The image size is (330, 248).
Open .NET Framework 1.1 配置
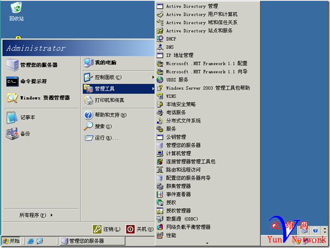pyautogui.click(x=207, y=64)
